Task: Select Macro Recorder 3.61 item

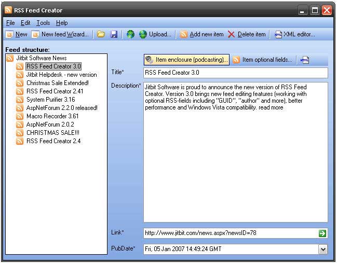Action: click(x=52, y=116)
